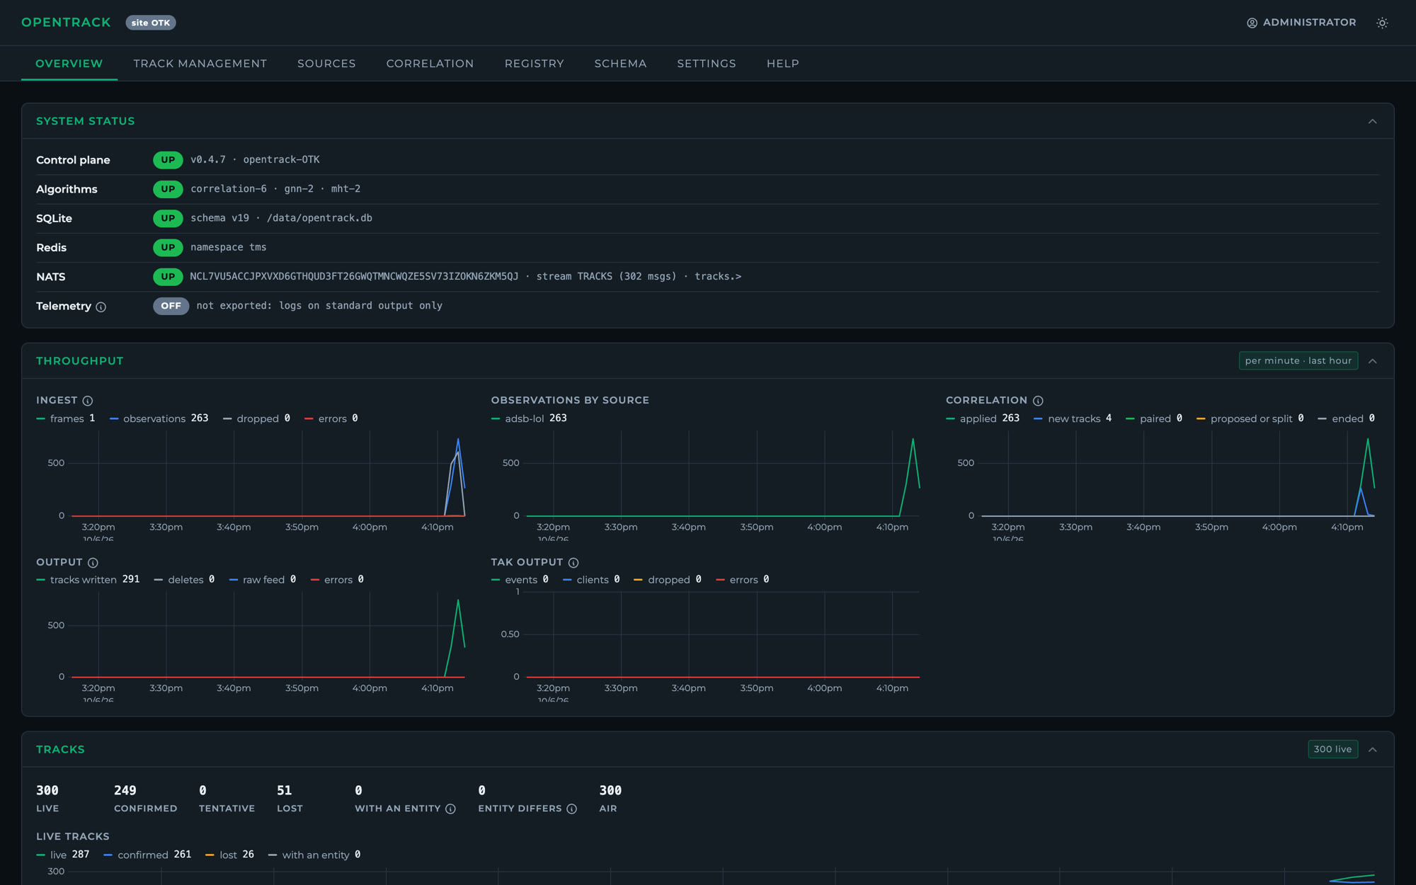
Task: Click the Telemetry OFF status badge
Action: click(x=171, y=306)
